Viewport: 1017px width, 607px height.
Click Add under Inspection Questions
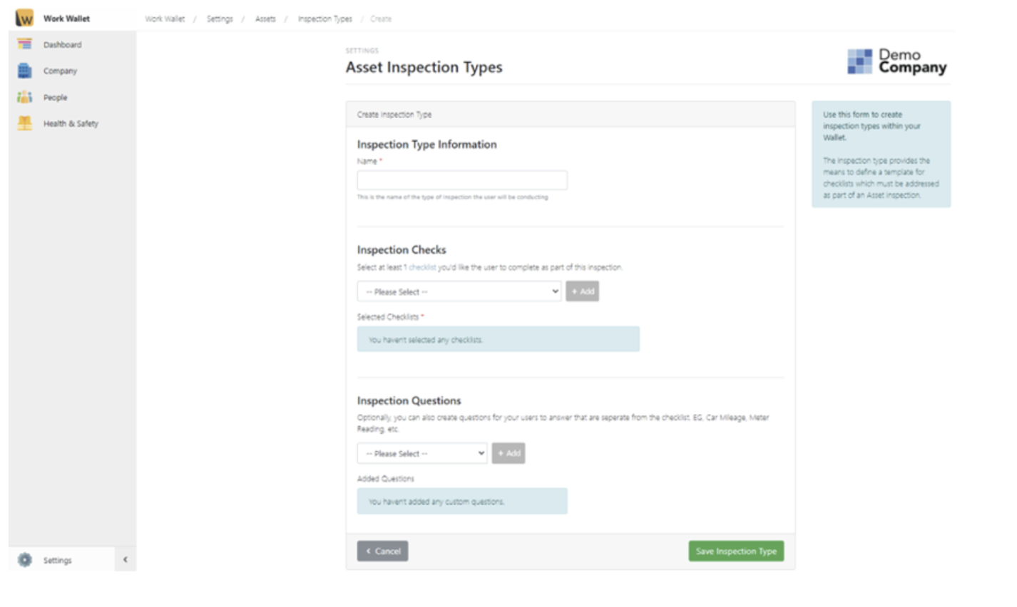(x=508, y=453)
